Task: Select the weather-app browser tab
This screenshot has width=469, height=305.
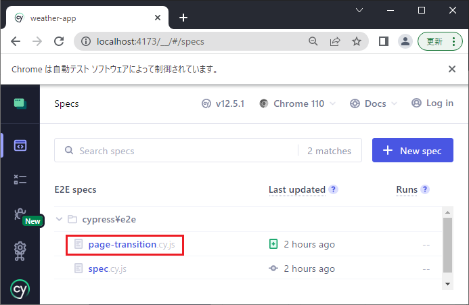Action: (81, 18)
